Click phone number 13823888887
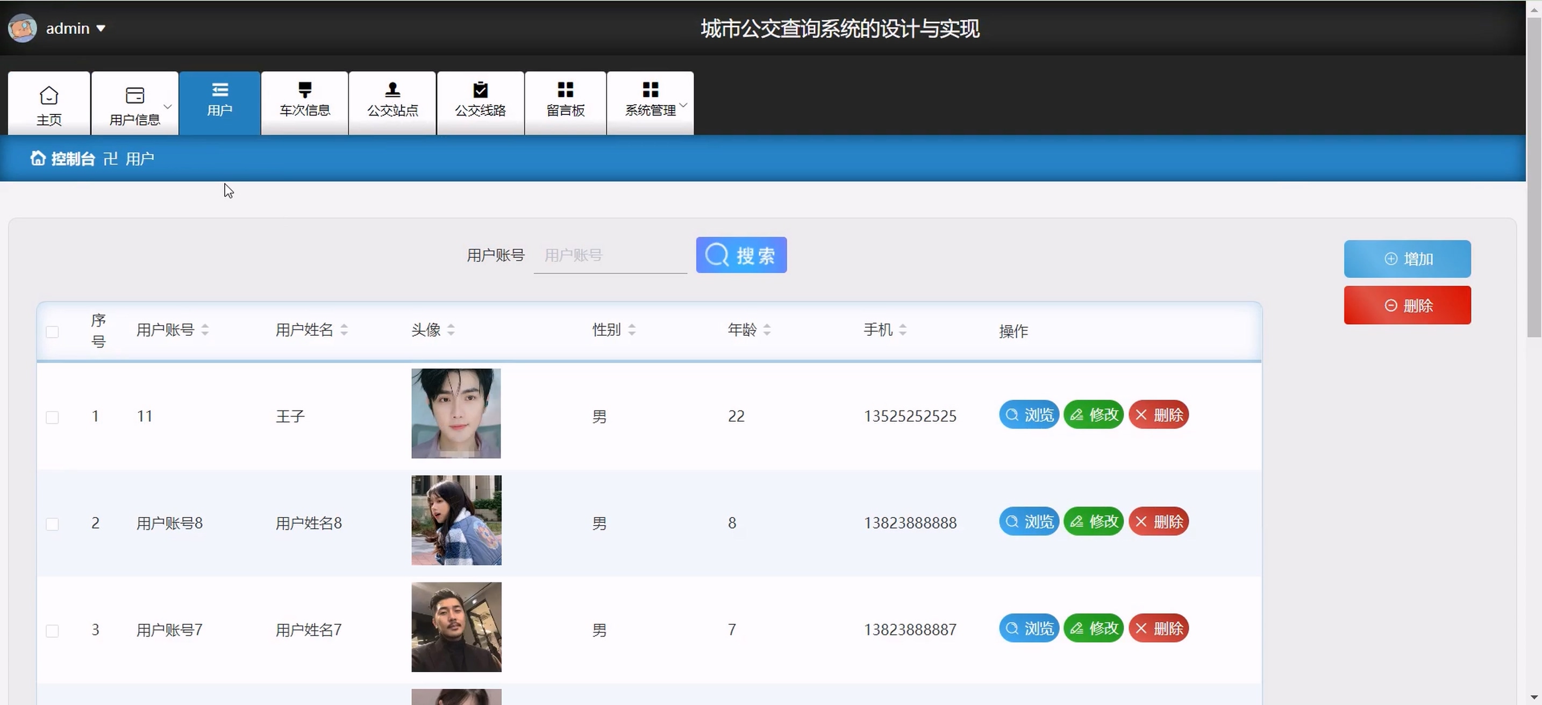The height and width of the screenshot is (705, 1542). [910, 630]
